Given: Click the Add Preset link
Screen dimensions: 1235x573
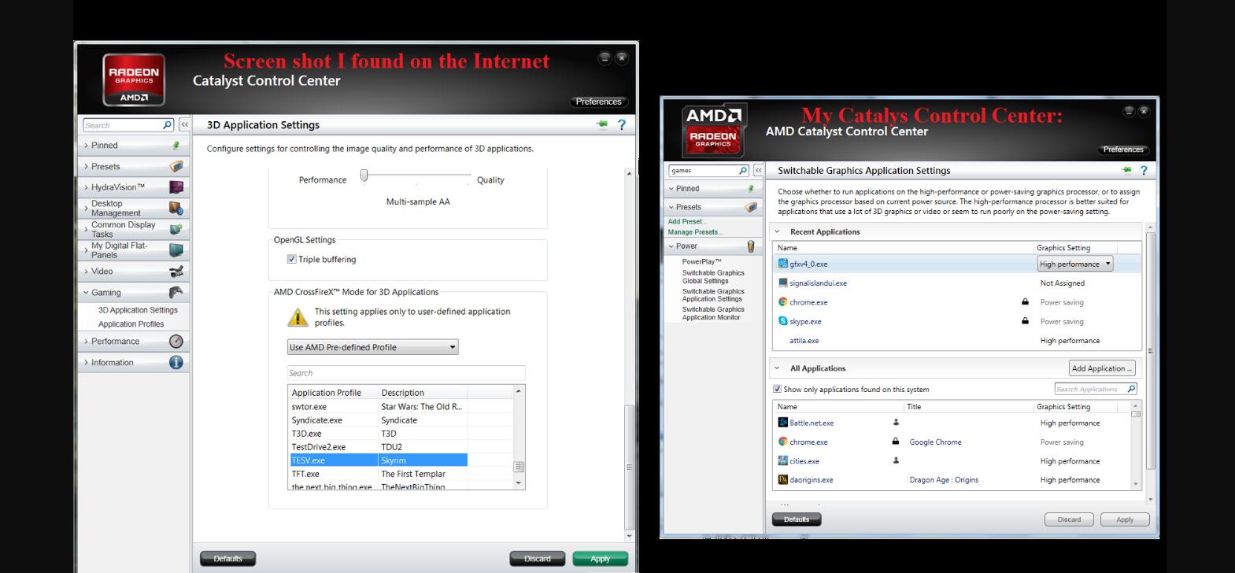Looking at the screenshot, I should [687, 222].
